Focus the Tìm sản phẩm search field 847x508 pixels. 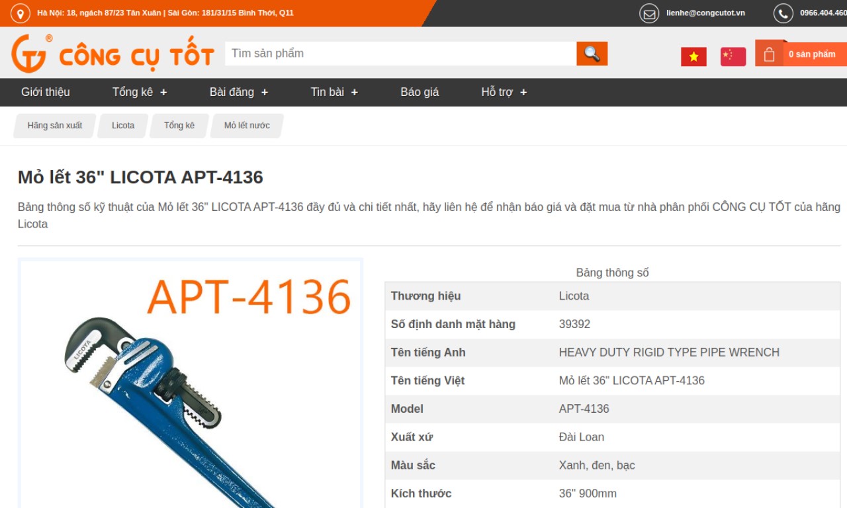coord(400,54)
